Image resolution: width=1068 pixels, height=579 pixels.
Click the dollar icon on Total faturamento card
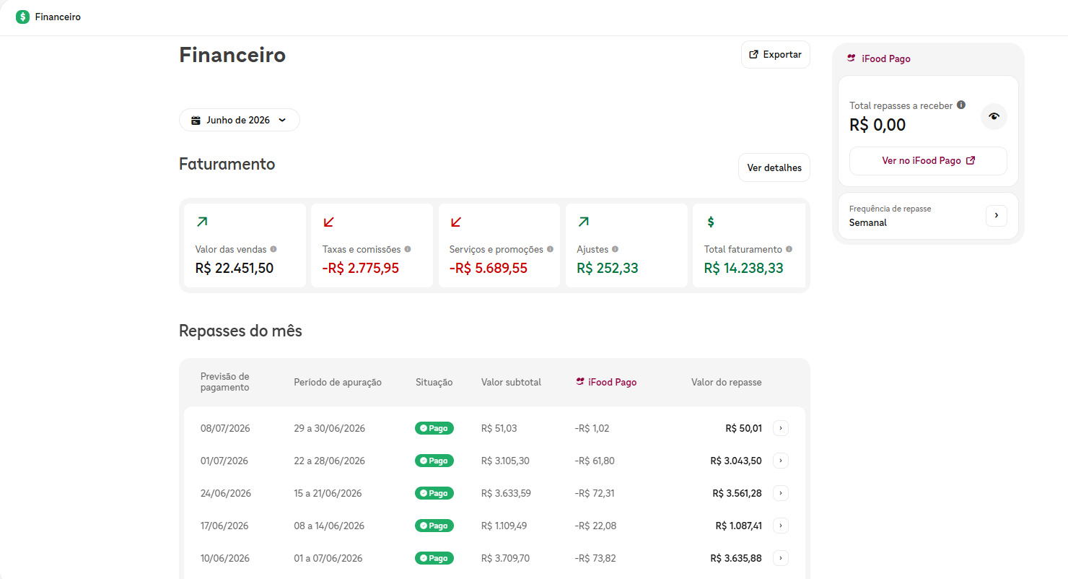coord(711,222)
